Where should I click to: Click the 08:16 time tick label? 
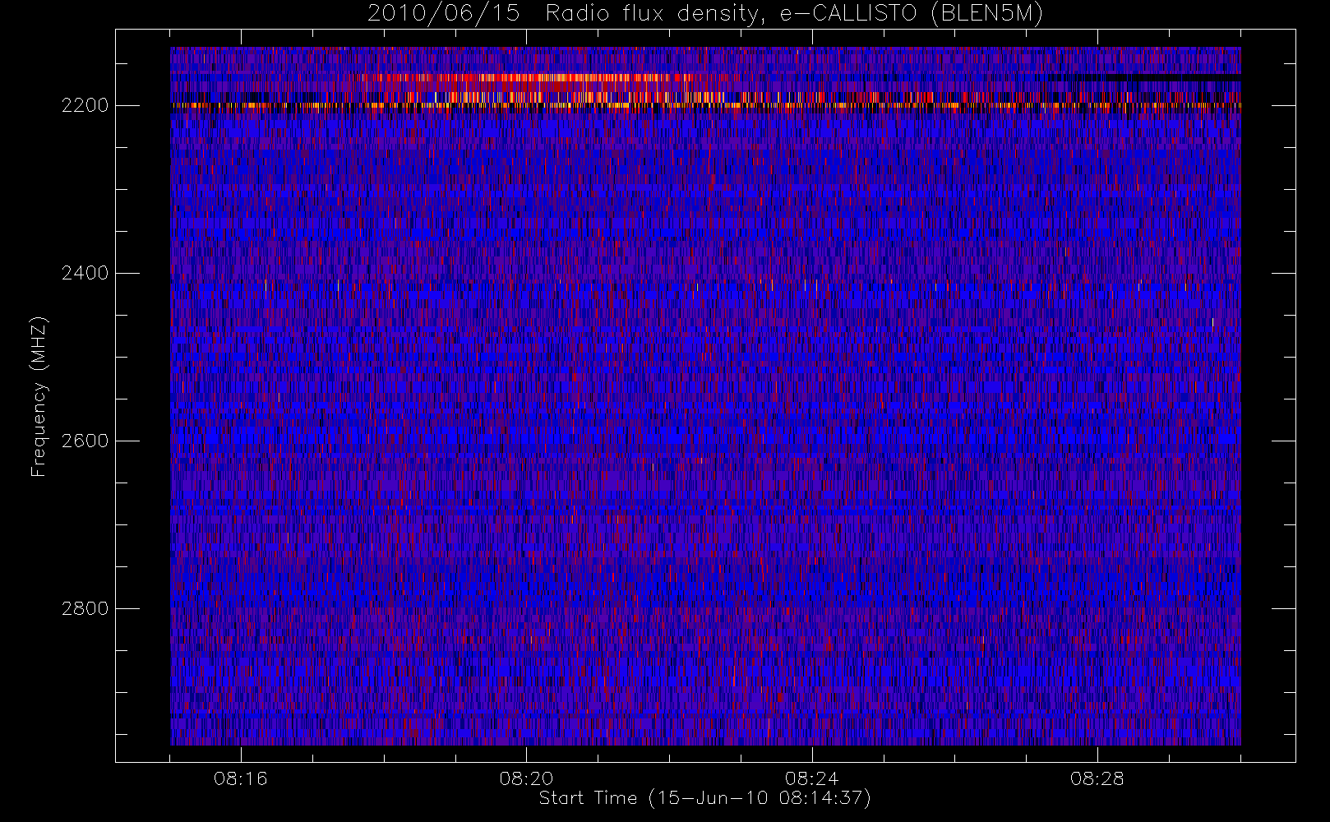[241, 778]
